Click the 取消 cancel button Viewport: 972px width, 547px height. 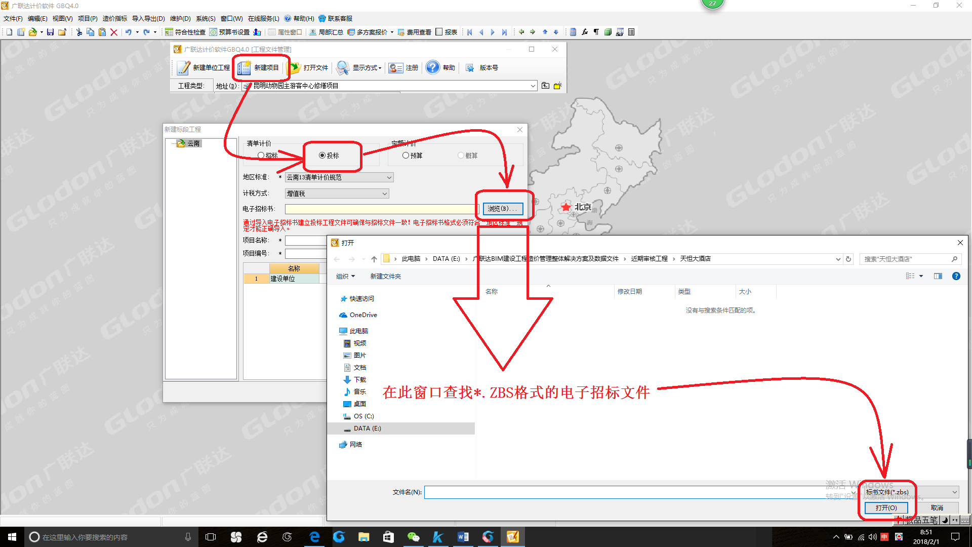(937, 507)
